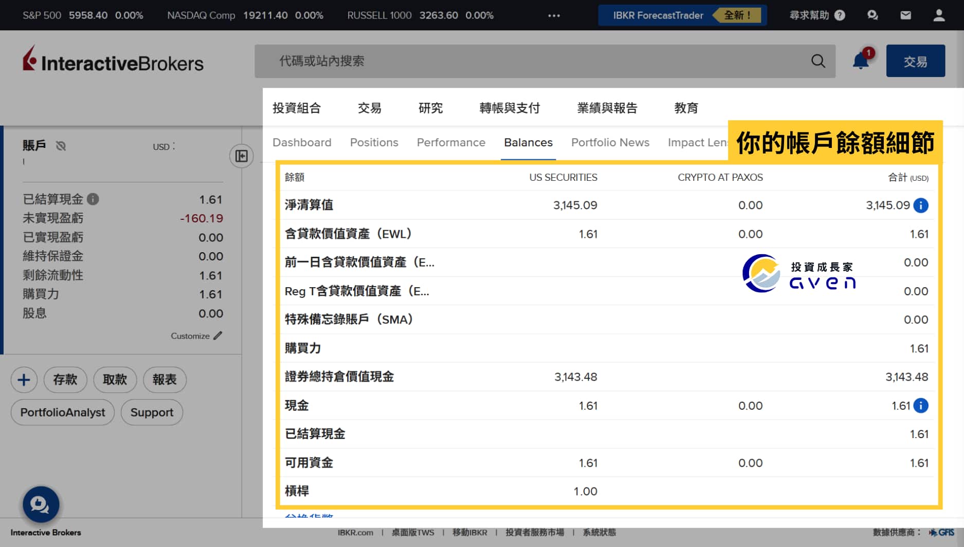The width and height of the screenshot is (964, 547).
Task: Click info icon next to 淨清算值 total
Action: 921,205
